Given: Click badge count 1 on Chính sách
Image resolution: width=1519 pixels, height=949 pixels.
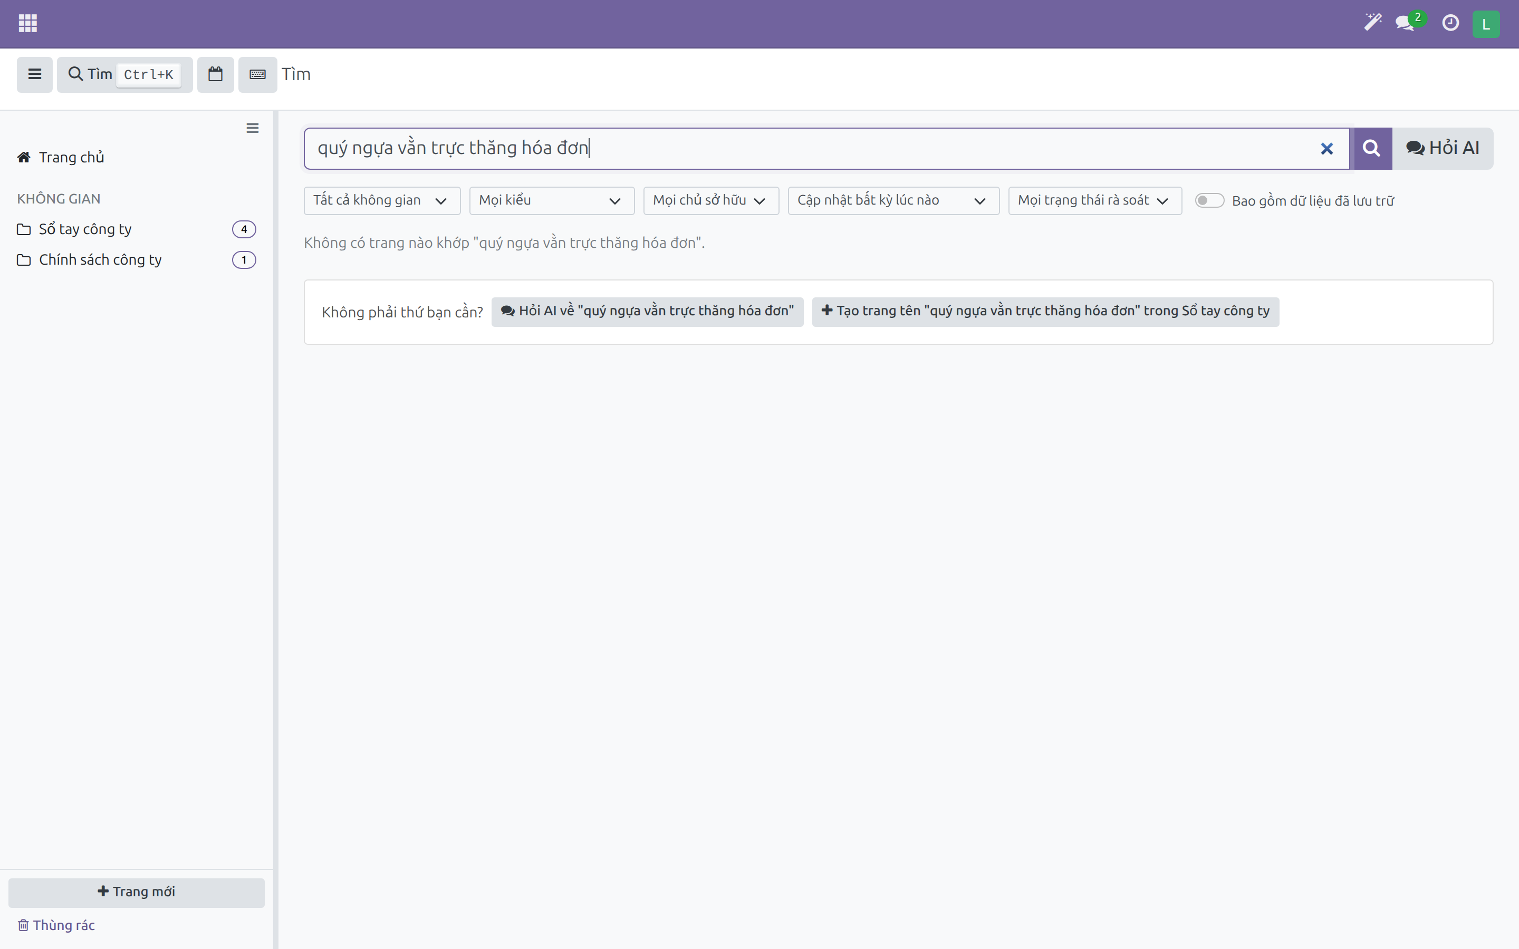Looking at the screenshot, I should click(x=244, y=260).
